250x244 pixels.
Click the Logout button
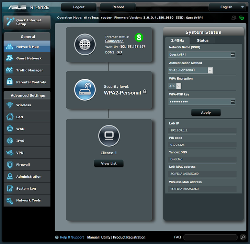[x=79, y=7]
